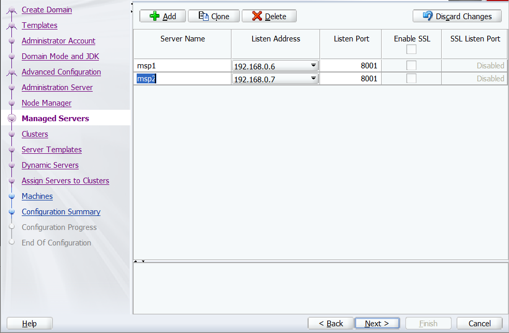Open the Listen Address dropdown for msp1

point(313,65)
